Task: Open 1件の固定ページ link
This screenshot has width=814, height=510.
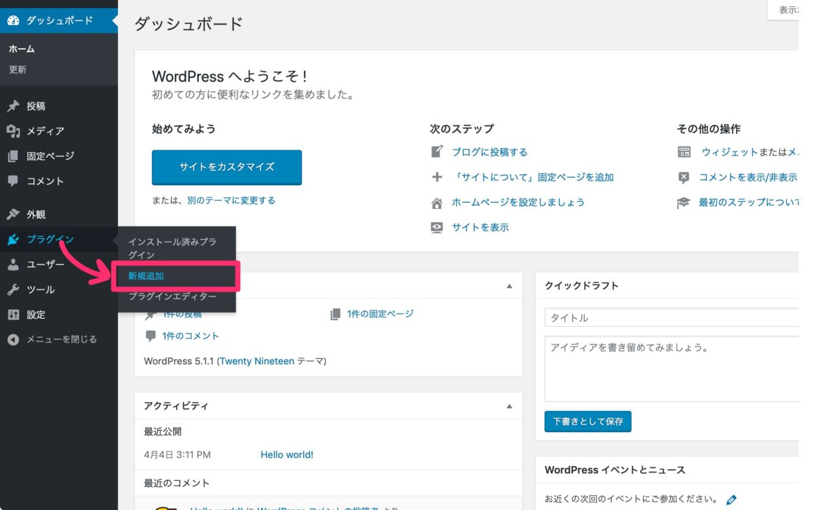Action: [380, 314]
